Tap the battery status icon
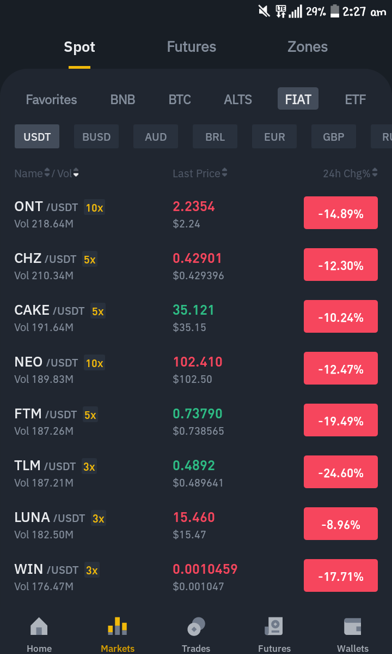392x654 pixels. [x=335, y=11]
